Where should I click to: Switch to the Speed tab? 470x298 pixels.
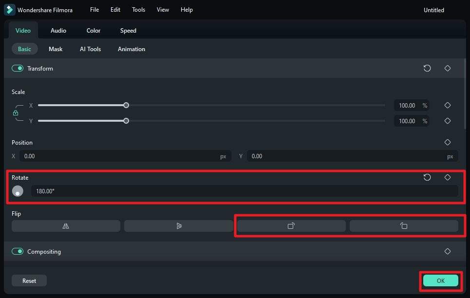[128, 31]
